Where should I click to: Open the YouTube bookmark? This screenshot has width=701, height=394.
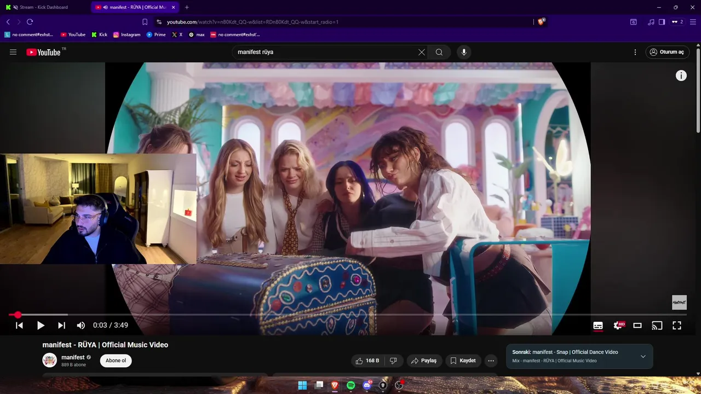pyautogui.click(x=73, y=34)
